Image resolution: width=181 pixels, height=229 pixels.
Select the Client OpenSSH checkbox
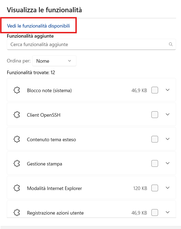coord(155,115)
